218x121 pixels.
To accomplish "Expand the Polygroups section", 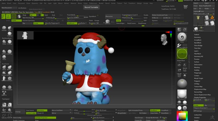I will click(x=198, y=73).
